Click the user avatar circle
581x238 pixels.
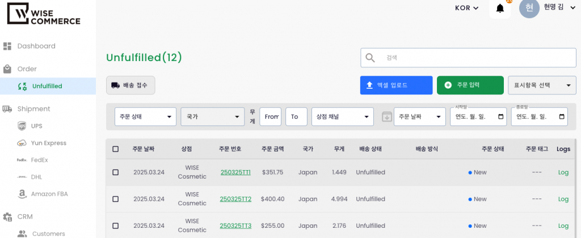tap(529, 8)
